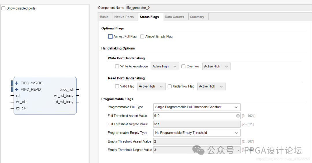The image size is (312, 163).
Task: Enable the Valid Flag checkbox
Action: tap(117, 86)
